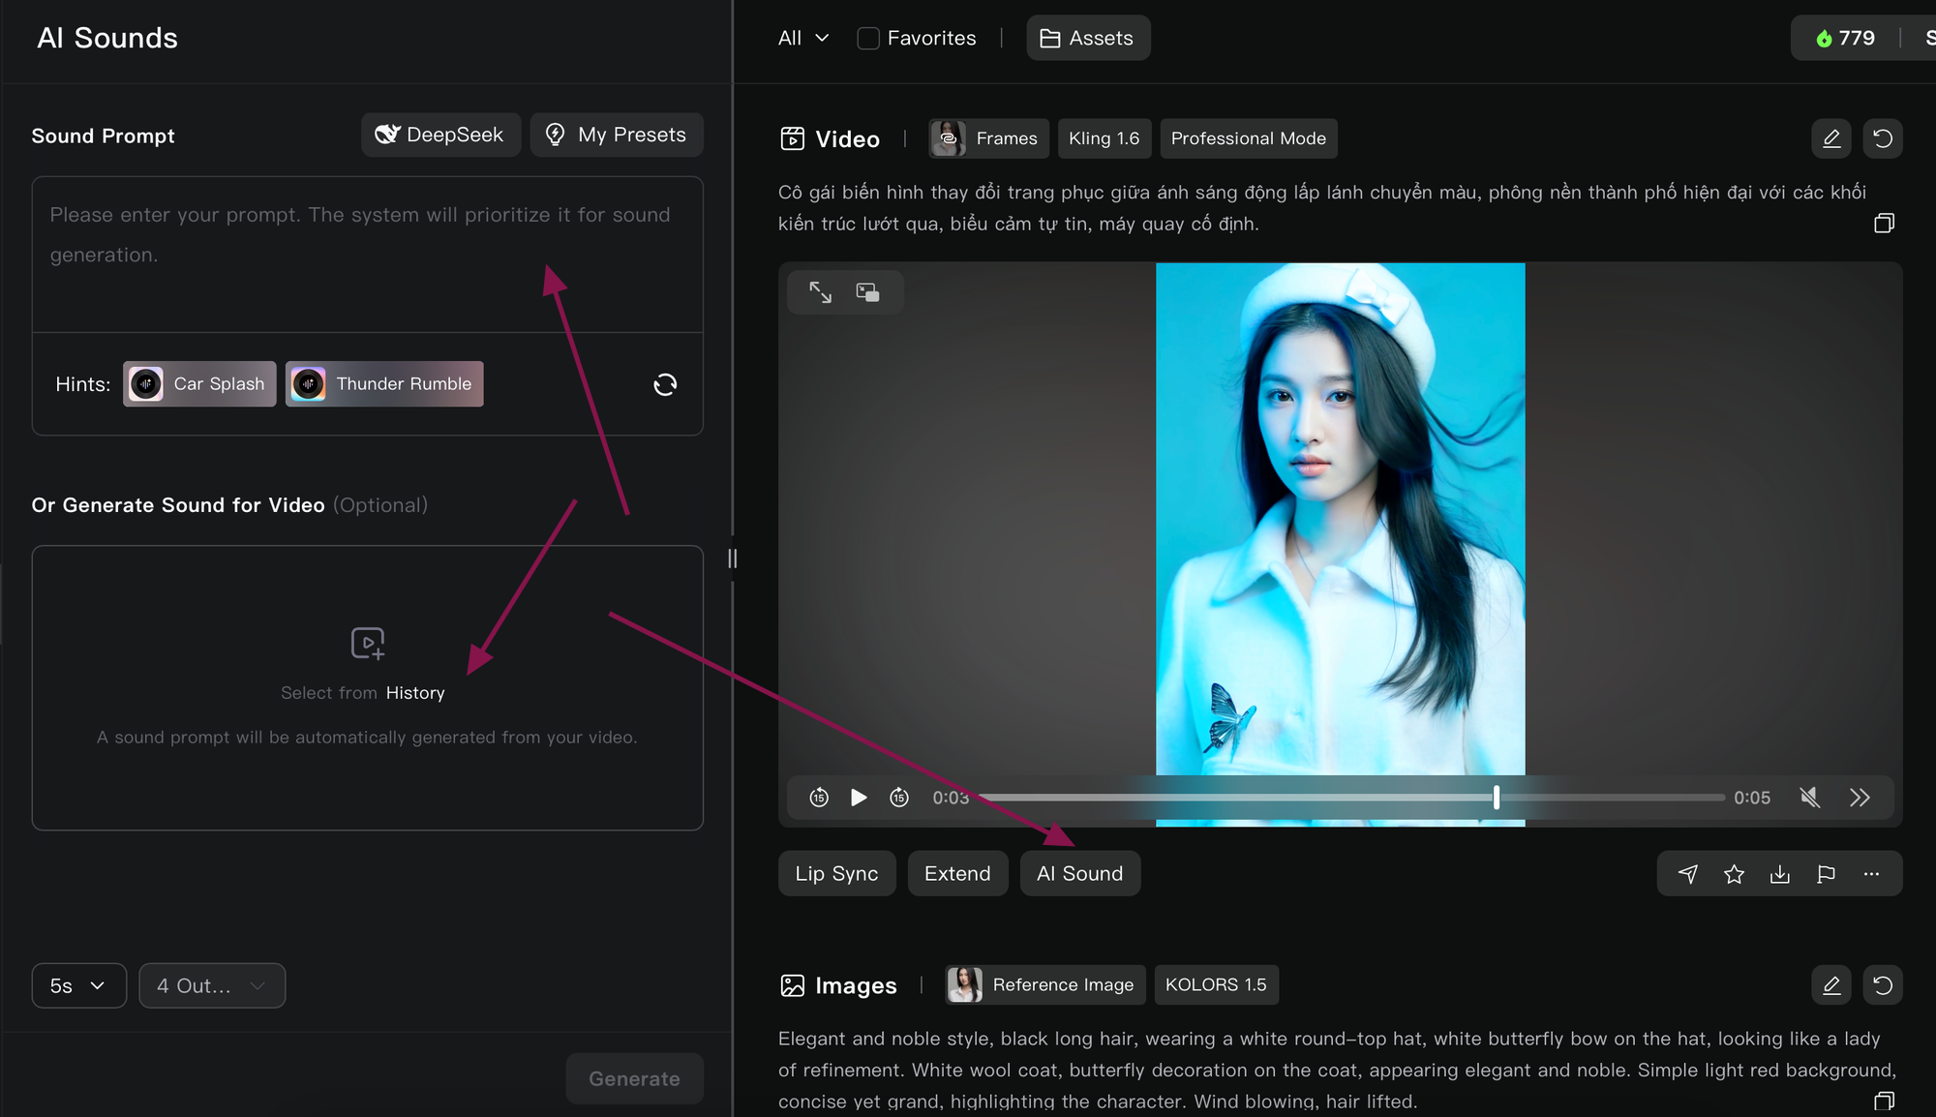Screen dimensions: 1936x1117
Task: Enable the Favorites checkbox filter
Action: pyautogui.click(x=868, y=38)
